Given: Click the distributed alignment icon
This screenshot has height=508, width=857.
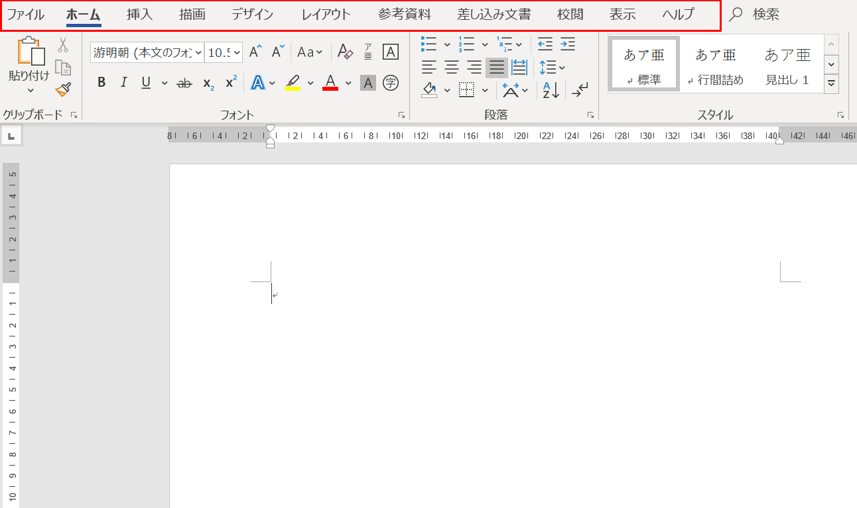Looking at the screenshot, I should coord(519,67).
